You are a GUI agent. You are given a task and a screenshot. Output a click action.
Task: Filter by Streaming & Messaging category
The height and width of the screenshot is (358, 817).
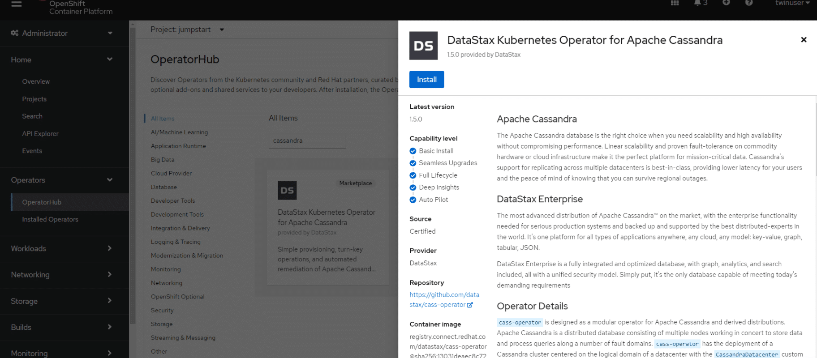point(183,338)
